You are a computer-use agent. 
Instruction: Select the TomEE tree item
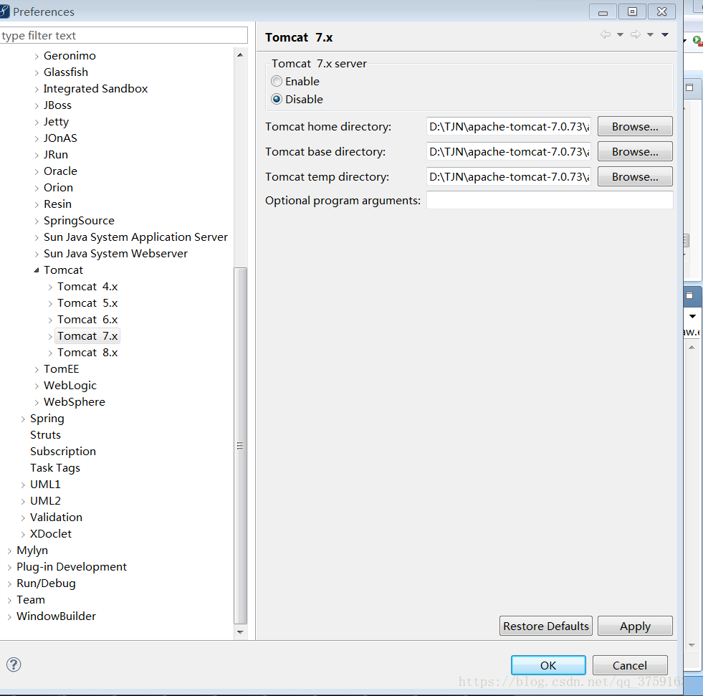pyautogui.click(x=61, y=368)
